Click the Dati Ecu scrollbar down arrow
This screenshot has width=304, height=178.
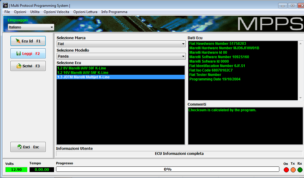click(300, 98)
